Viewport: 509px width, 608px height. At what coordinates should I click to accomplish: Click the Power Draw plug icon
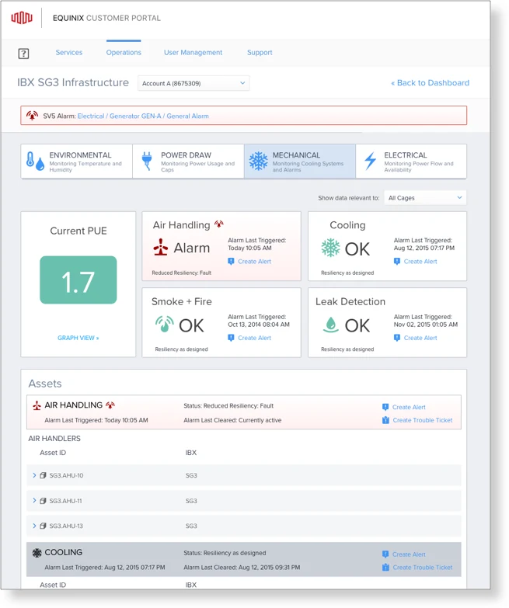(147, 162)
